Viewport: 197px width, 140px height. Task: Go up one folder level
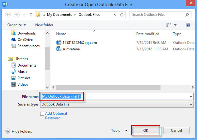click(x=31, y=15)
